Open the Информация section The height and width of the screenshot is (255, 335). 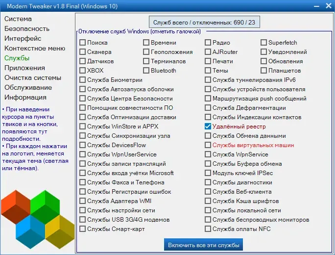point(25,97)
